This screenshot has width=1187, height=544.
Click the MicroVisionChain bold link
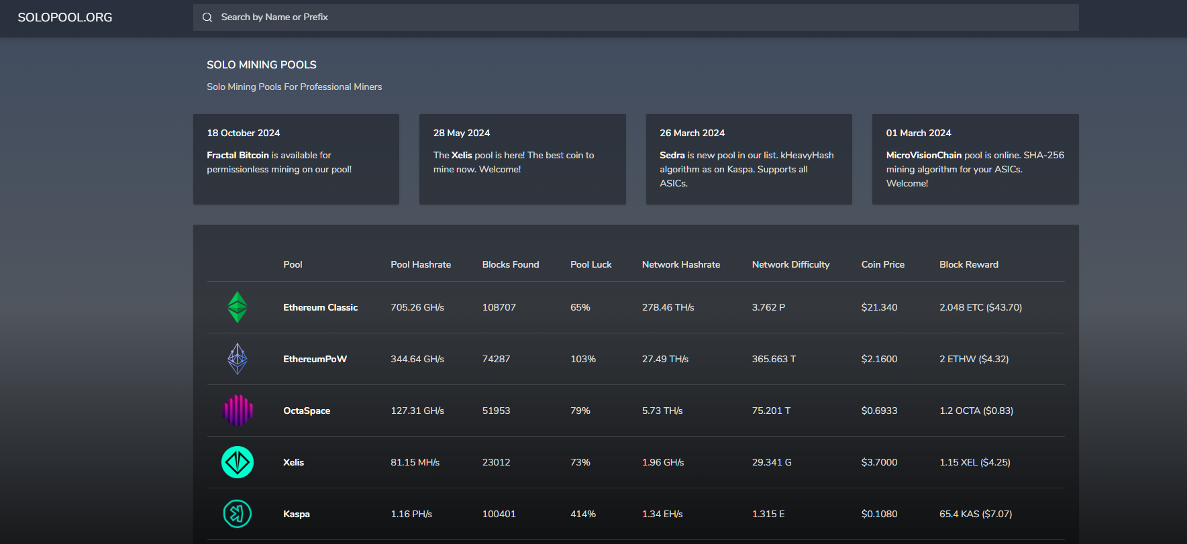click(x=924, y=155)
